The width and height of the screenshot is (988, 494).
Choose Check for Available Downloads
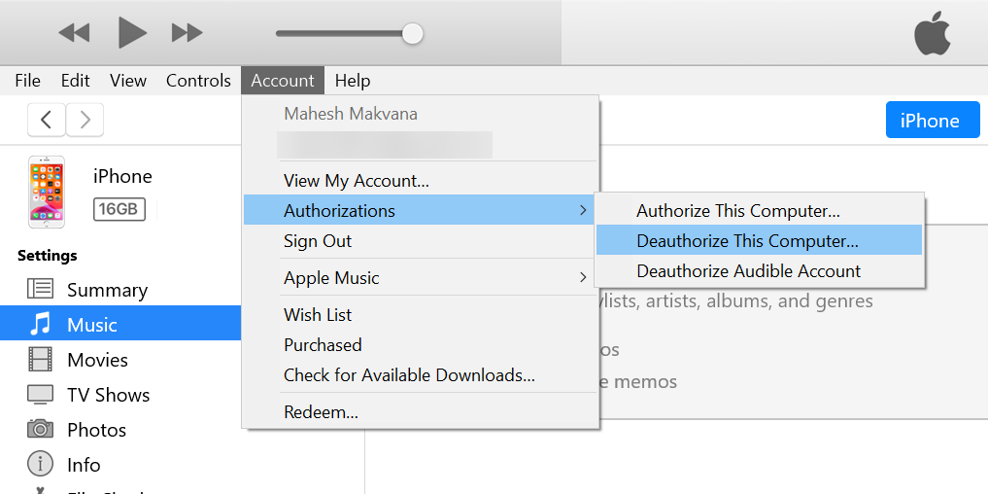pyautogui.click(x=421, y=374)
